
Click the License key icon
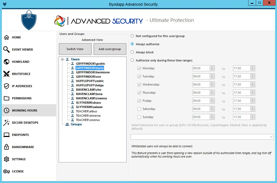pos(7,171)
